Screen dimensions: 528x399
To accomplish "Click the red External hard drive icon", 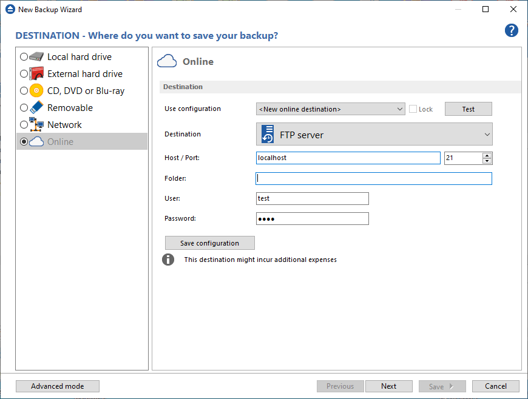I will click(36, 74).
